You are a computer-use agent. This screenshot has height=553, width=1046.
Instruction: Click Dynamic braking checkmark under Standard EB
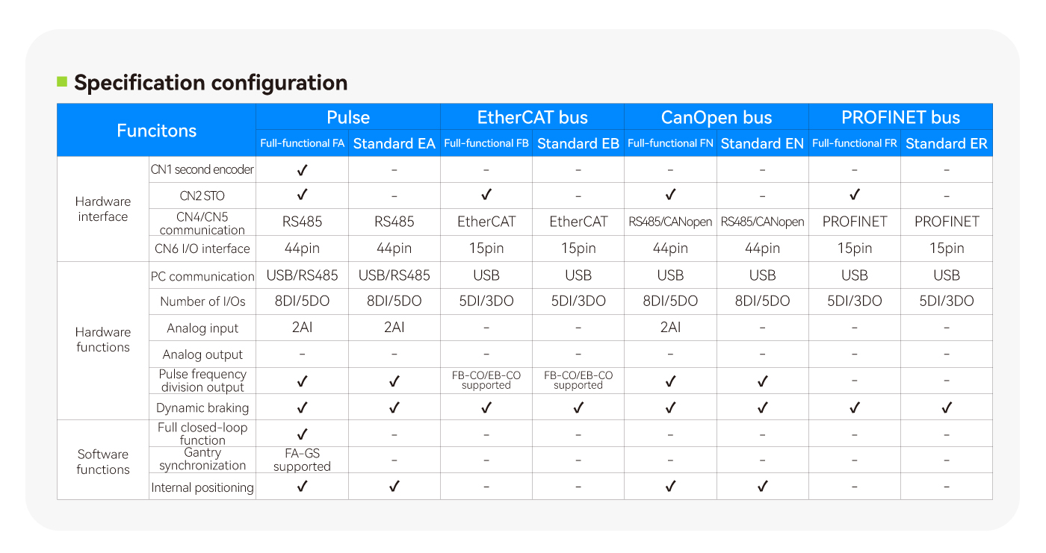(578, 407)
